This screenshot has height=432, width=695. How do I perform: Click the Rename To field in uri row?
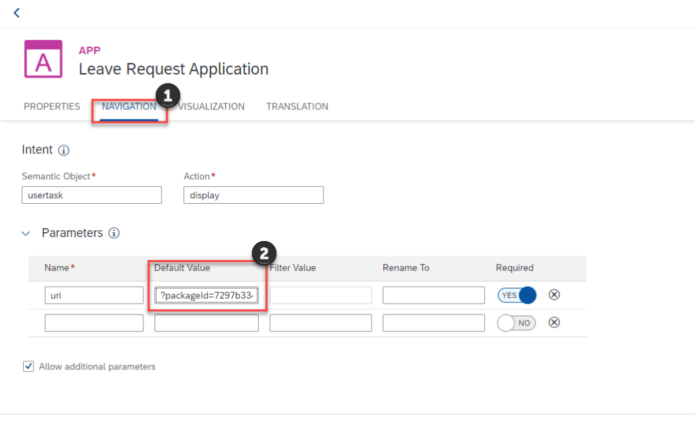(433, 295)
